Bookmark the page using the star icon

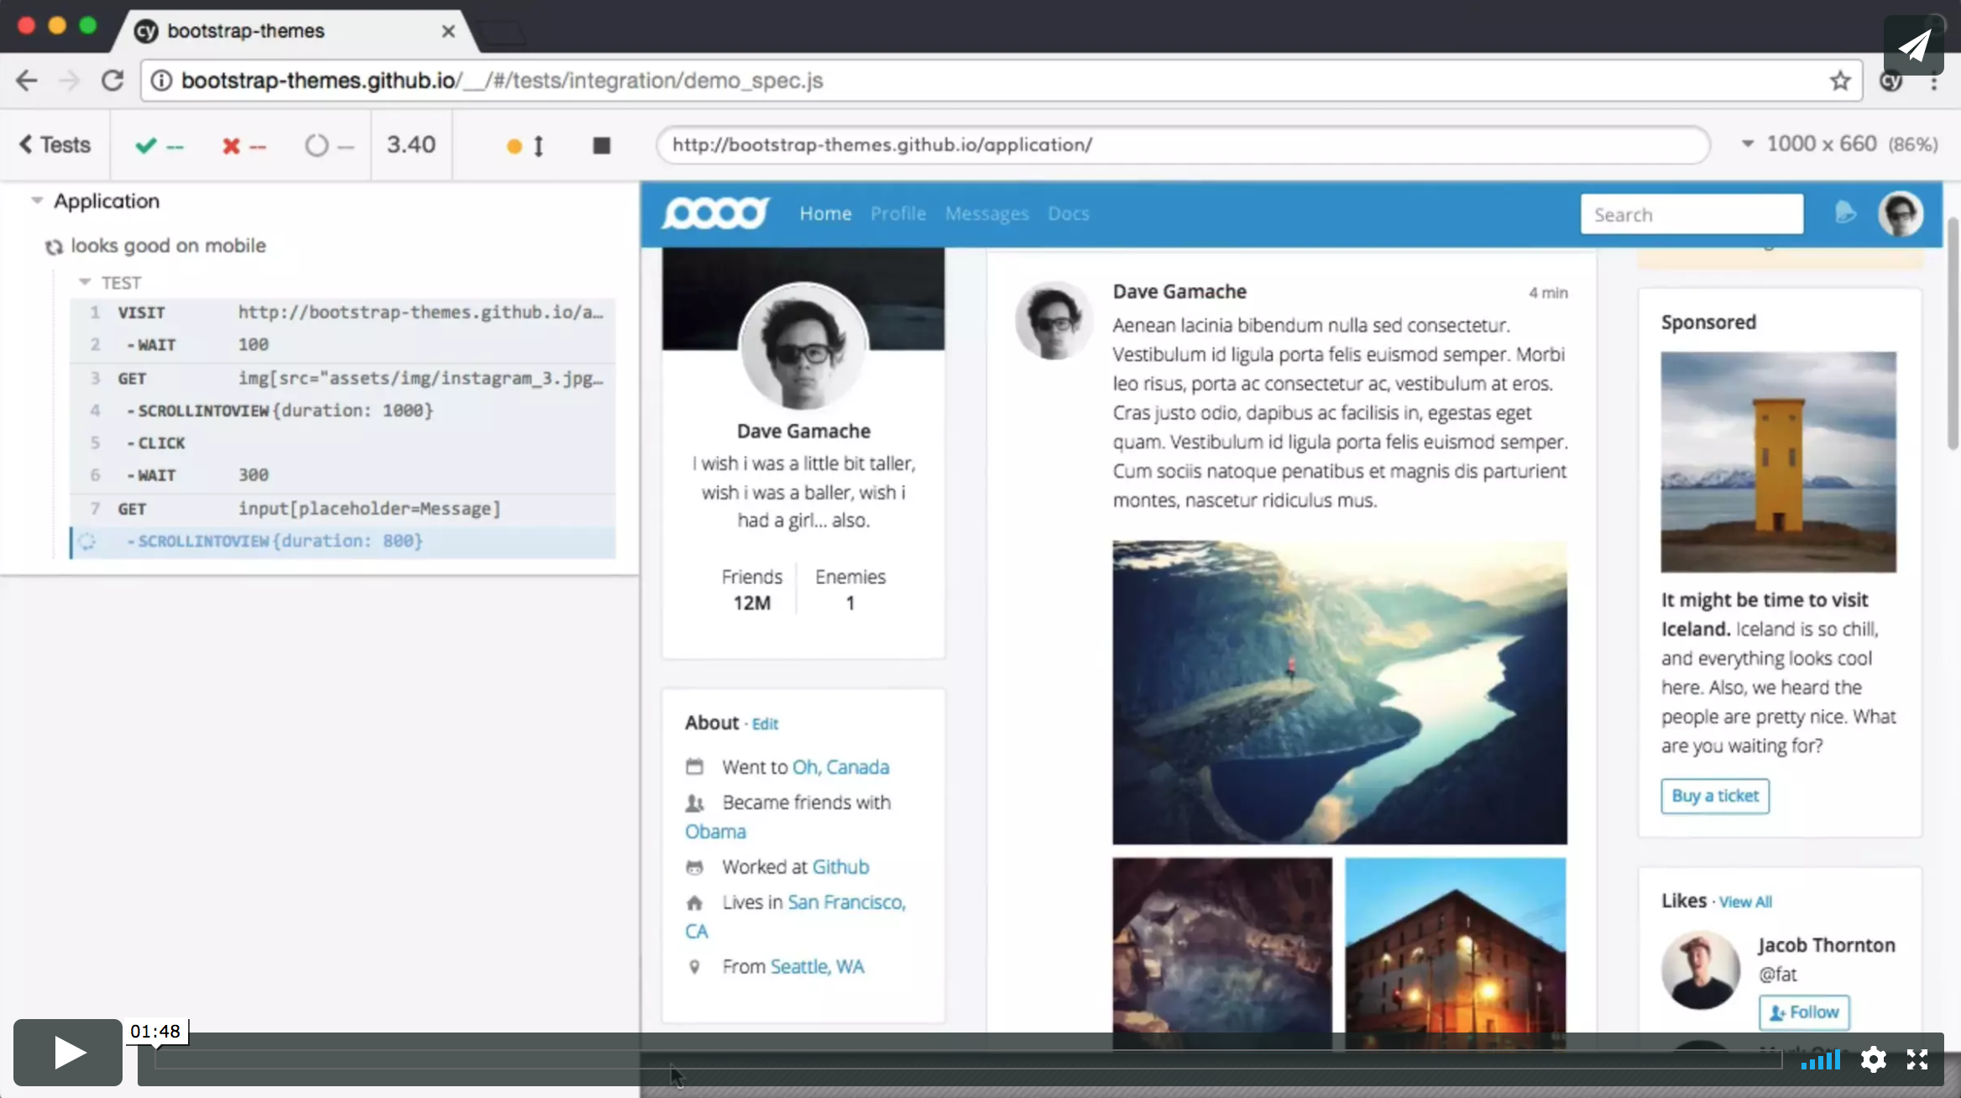pos(1839,80)
